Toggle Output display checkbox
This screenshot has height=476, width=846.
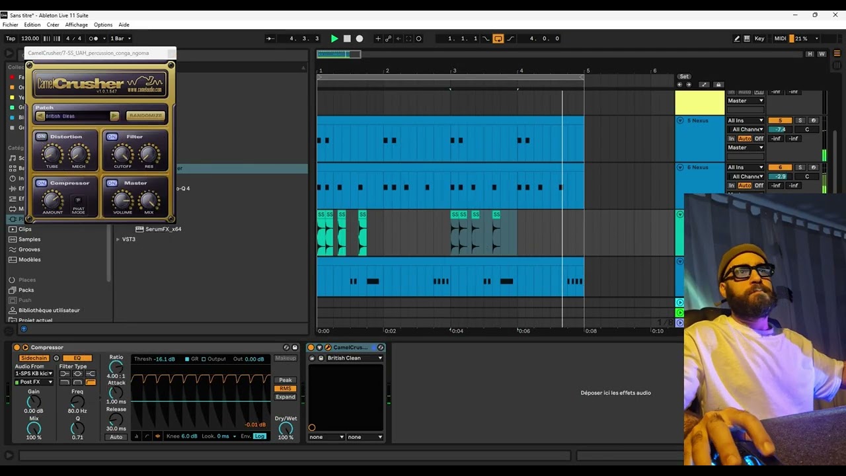[204, 359]
